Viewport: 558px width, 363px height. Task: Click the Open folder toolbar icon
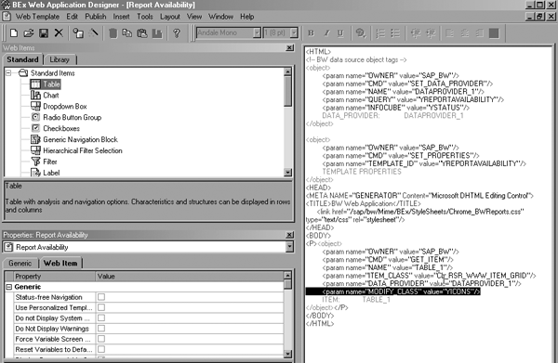coord(29,33)
